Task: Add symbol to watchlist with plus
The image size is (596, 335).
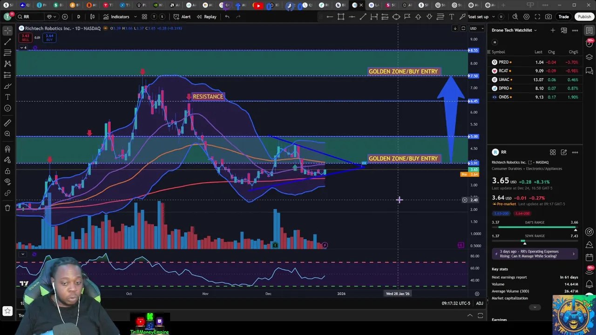Action: click(552, 30)
